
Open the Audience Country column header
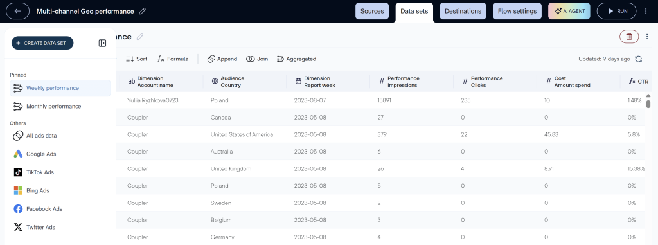[x=245, y=82]
